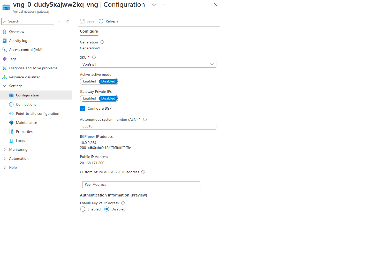Open the more options ellipsis menu

click(163, 5)
